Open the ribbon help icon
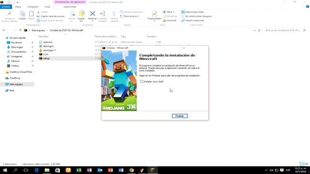This screenshot has height=174, width=310. pyautogui.click(x=308, y=7)
